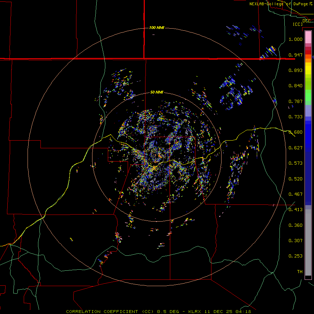Image resolution: width=314 pixels, height=314 pixels.
Task: Click the 50 NMI range ring label
Action: pos(157,92)
